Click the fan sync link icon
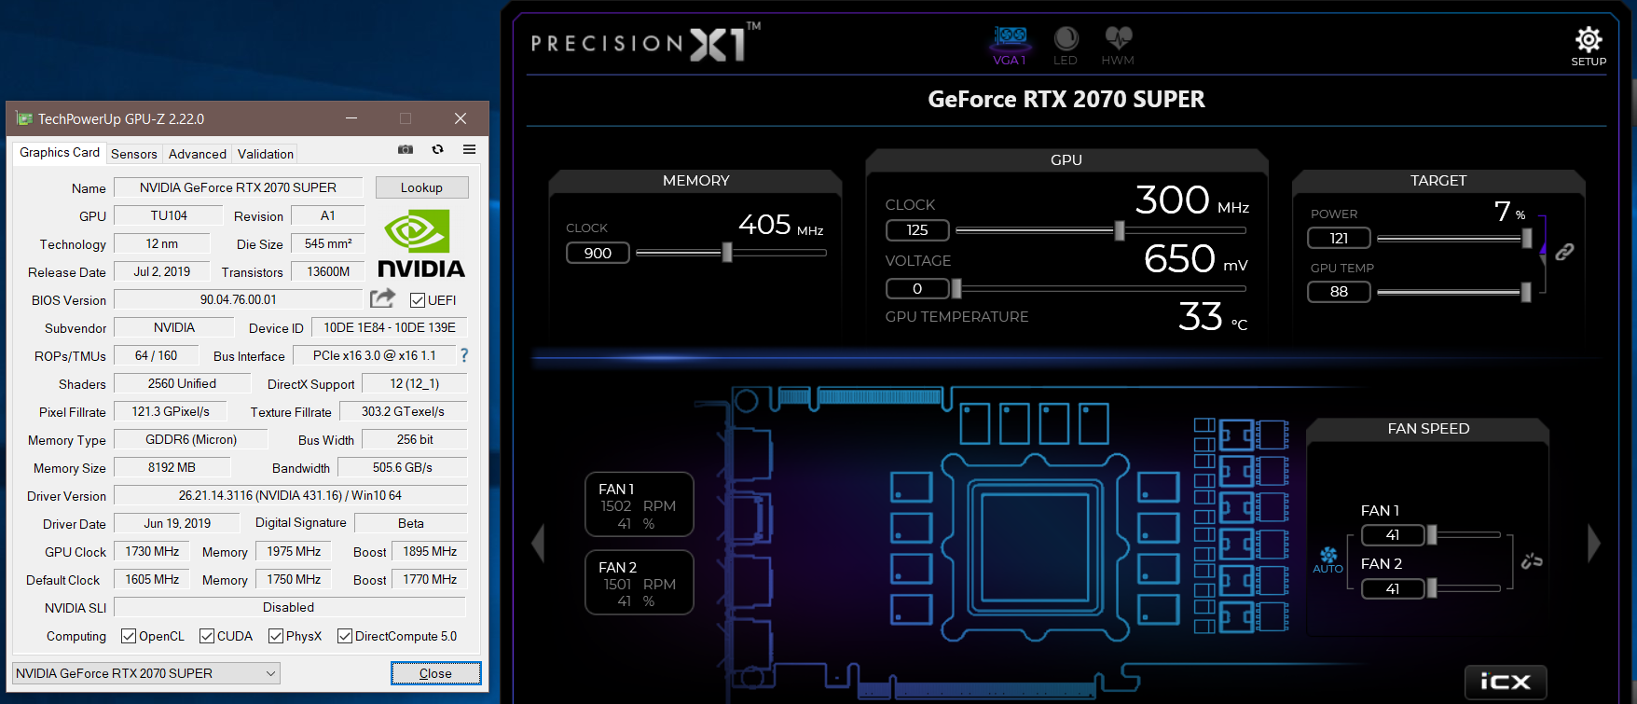This screenshot has height=704, width=1637. click(1532, 560)
